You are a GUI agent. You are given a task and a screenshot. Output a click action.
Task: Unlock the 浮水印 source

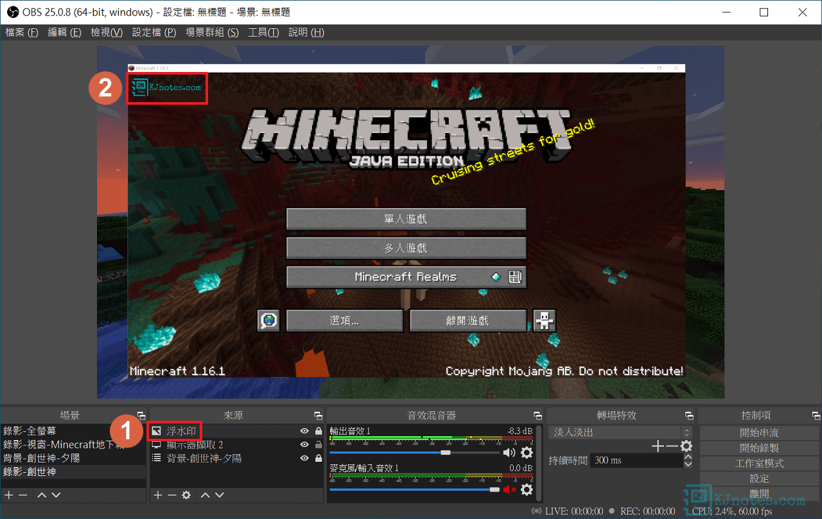tap(319, 431)
